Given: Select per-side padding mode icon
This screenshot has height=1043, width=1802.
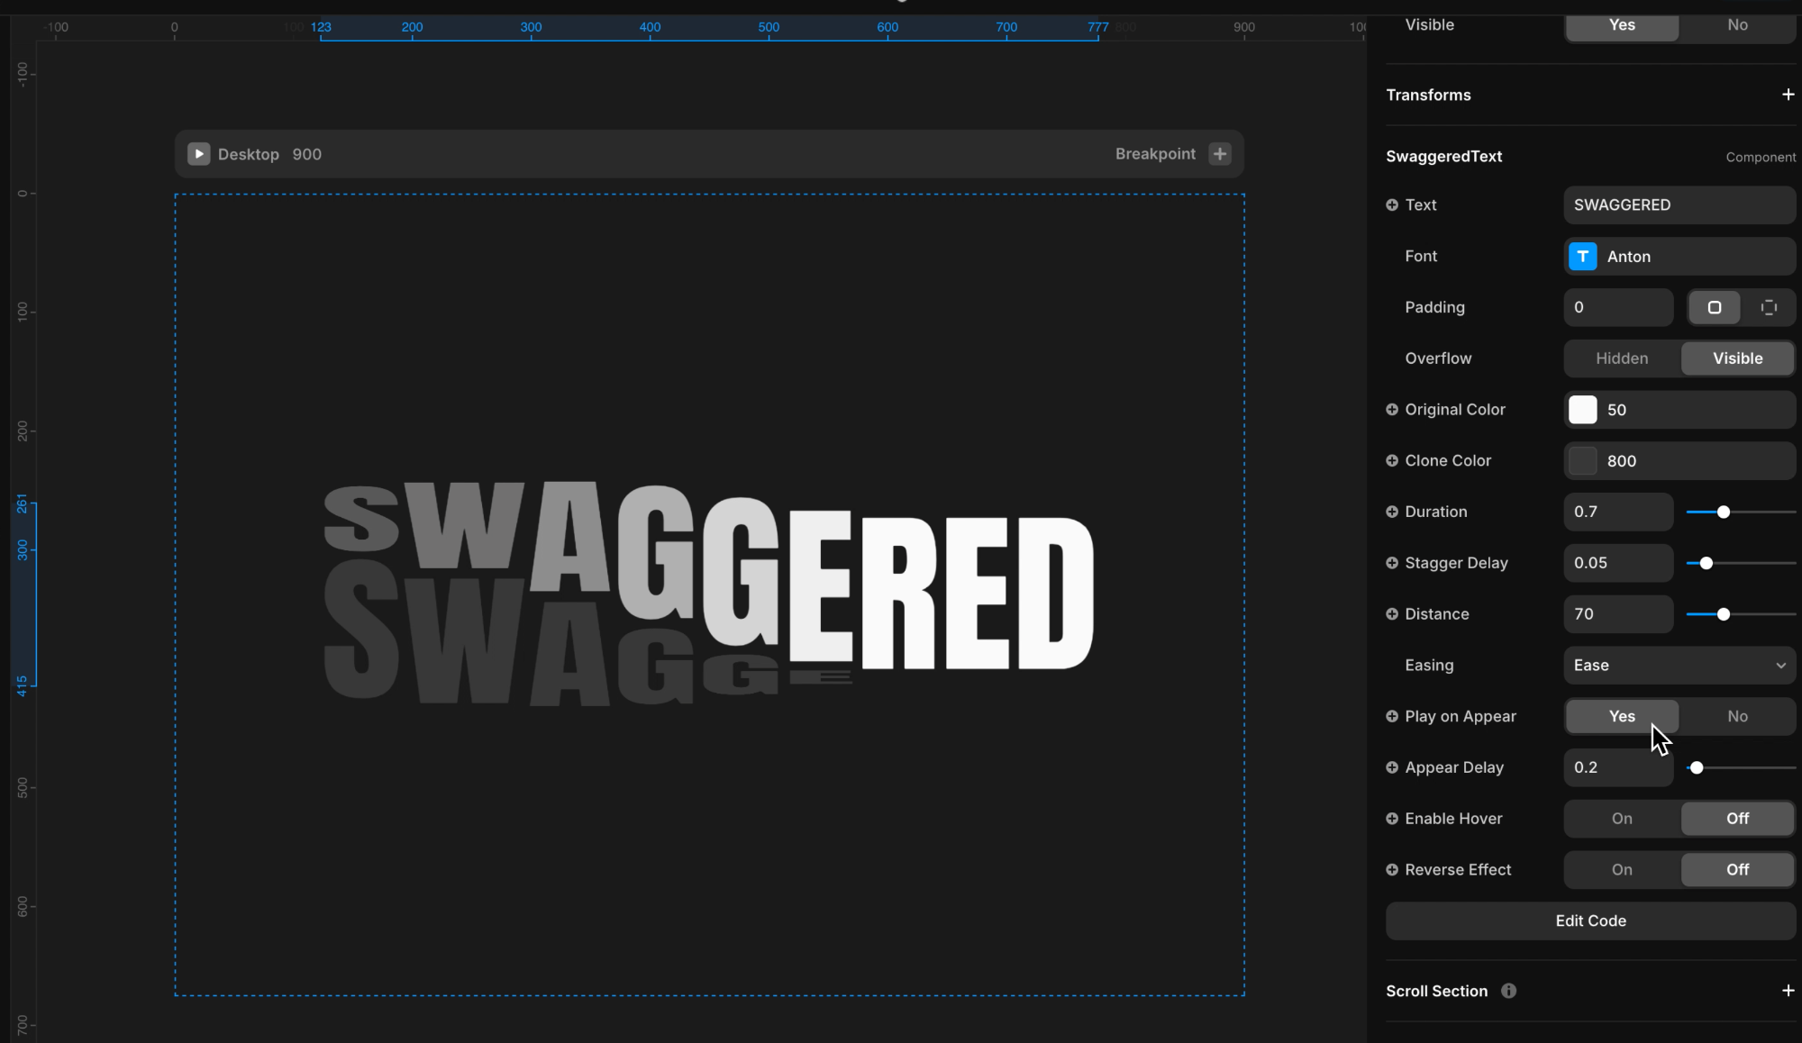Looking at the screenshot, I should tap(1769, 308).
